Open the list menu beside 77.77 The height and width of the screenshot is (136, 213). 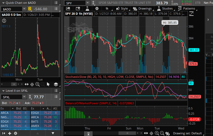pos(56,97)
